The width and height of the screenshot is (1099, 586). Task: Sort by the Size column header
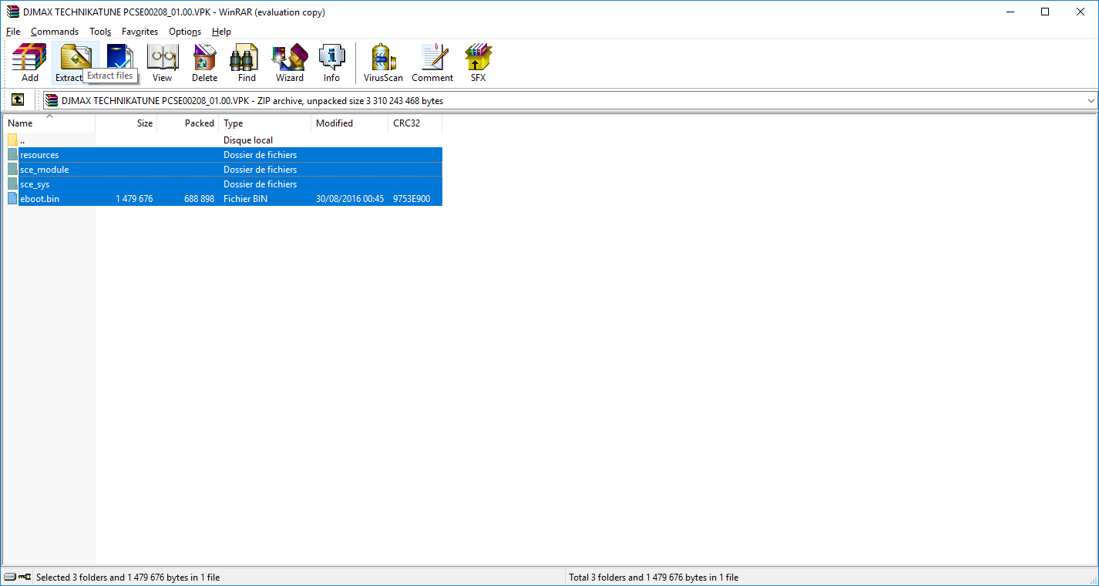[x=126, y=123]
